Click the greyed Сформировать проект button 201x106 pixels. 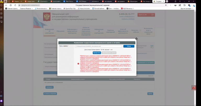coord(109,53)
